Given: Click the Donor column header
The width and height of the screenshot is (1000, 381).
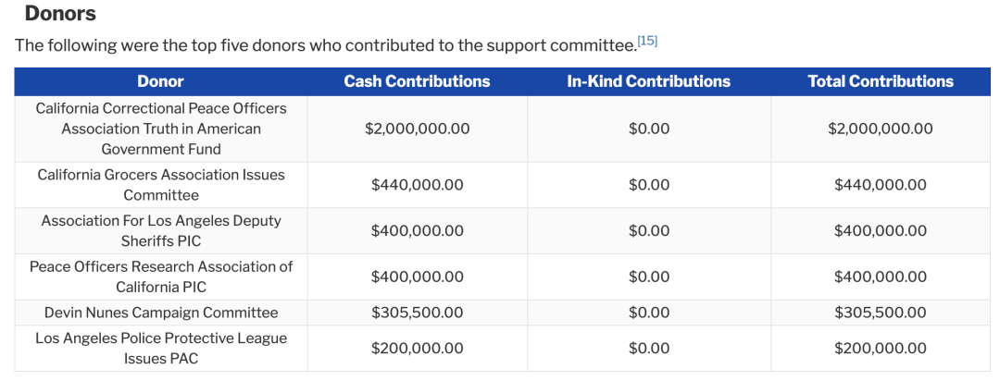Looking at the screenshot, I should point(161,81).
